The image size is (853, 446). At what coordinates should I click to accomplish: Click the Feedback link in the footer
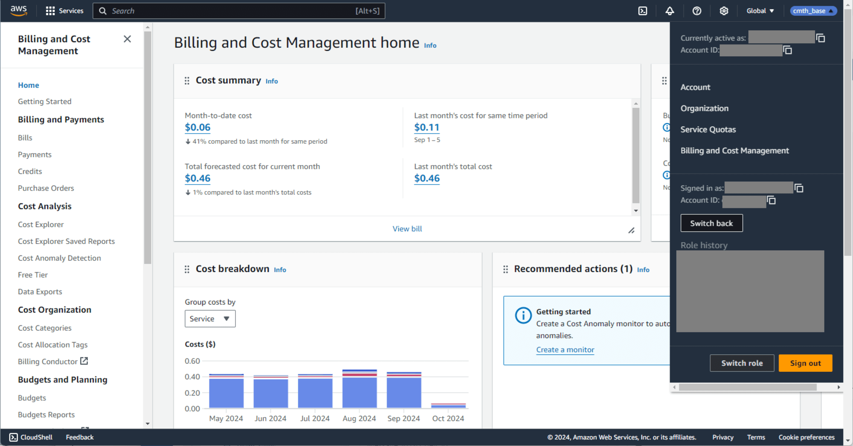click(80, 437)
